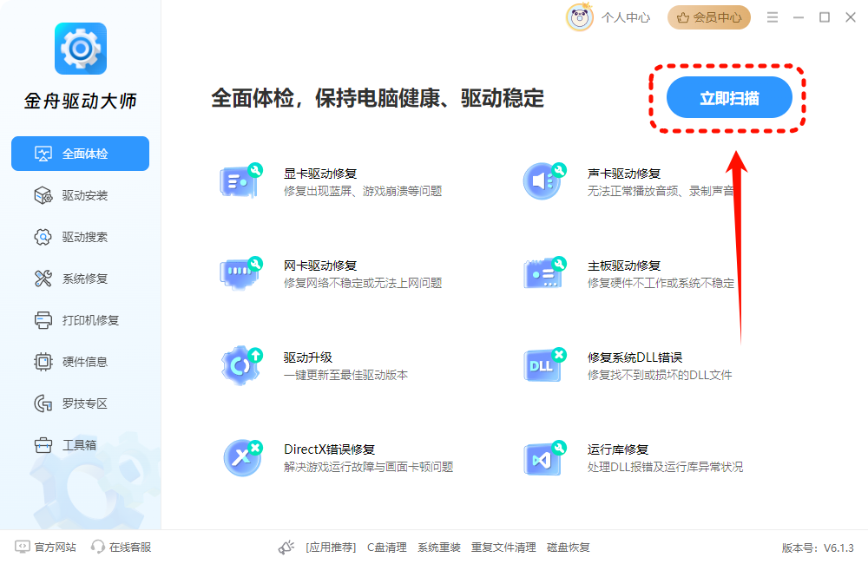868x564 pixels.
Task: Switch to 驱动安装 in the sidebar
Action: click(x=80, y=195)
